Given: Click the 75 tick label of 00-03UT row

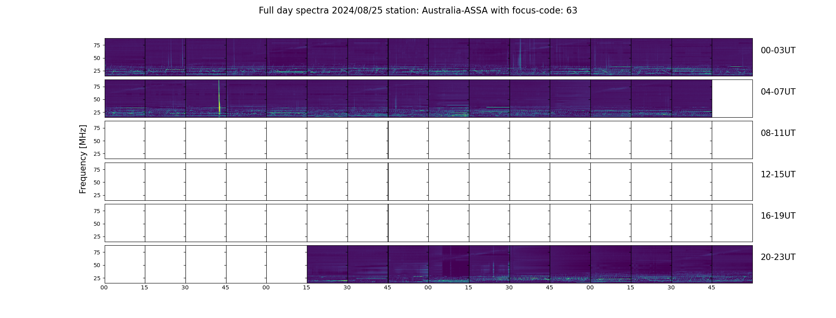Looking at the screenshot, I should tap(96, 45).
